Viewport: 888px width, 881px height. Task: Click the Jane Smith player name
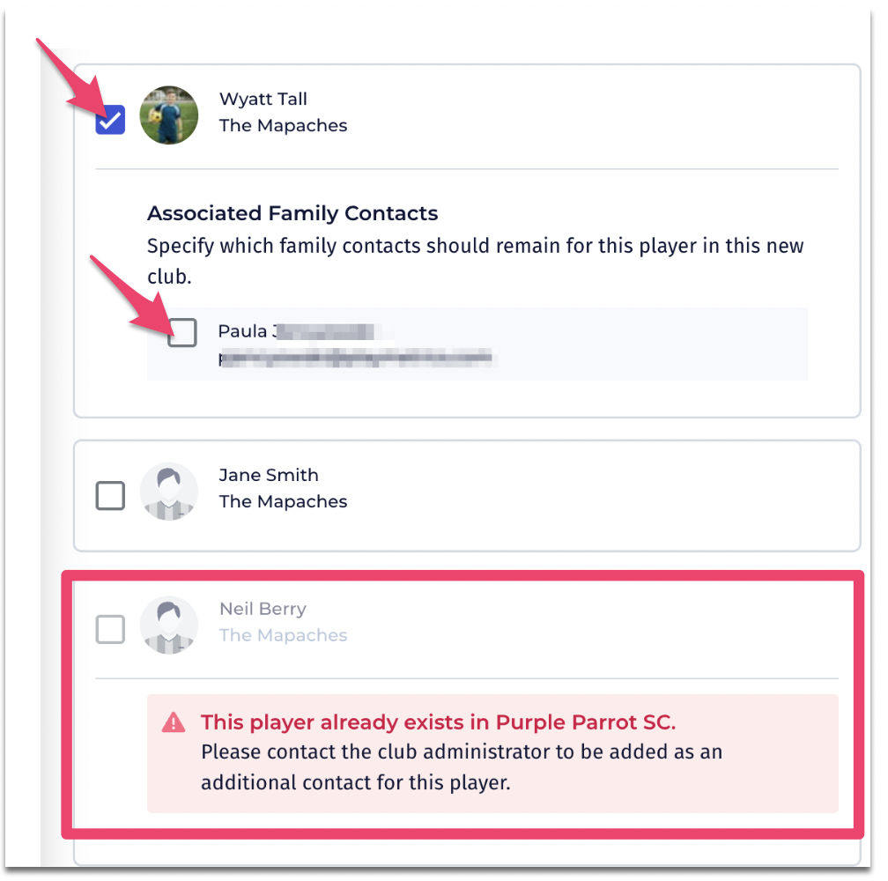pos(269,475)
